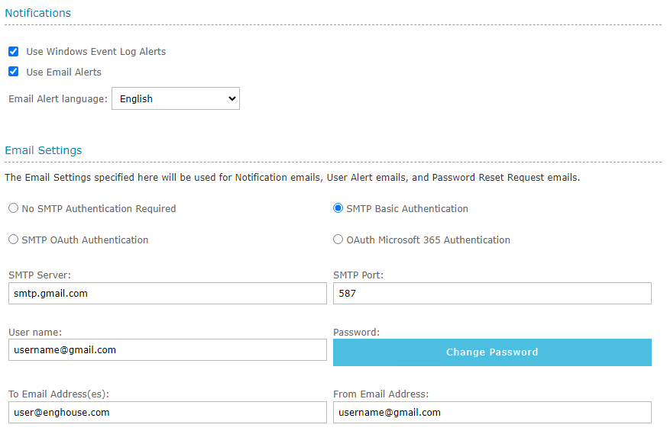The height and width of the screenshot is (431, 667).
Task: Select SMTP Basic Authentication radio button
Action: coord(338,208)
